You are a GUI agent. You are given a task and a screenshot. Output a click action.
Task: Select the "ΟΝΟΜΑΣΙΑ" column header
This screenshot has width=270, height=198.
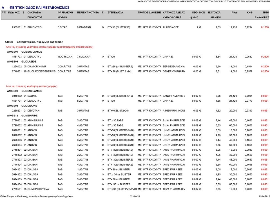34,13
